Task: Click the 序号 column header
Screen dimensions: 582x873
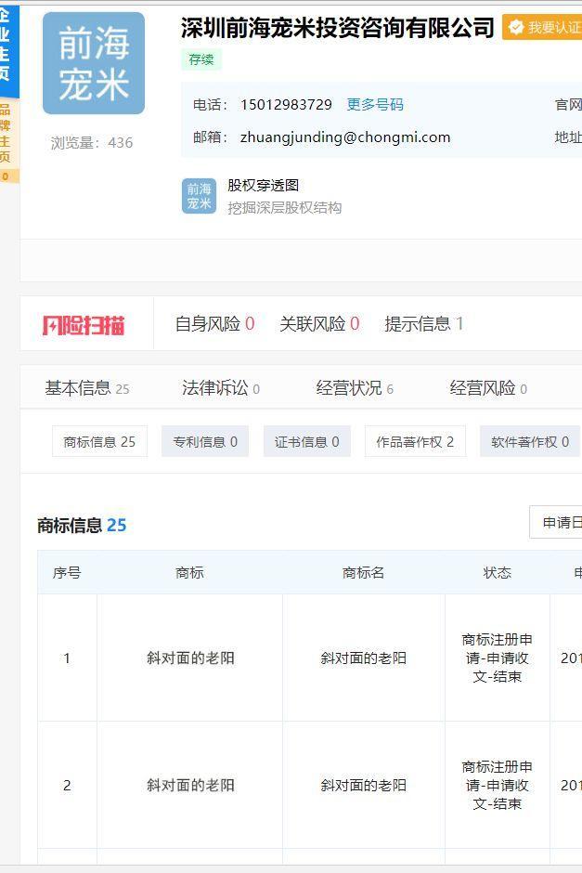Action: coord(68,572)
